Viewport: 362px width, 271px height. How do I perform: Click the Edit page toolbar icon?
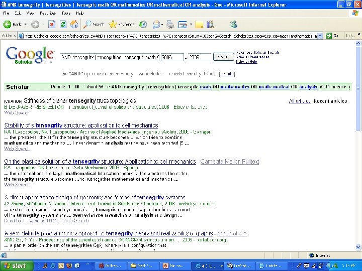tap(183, 24)
